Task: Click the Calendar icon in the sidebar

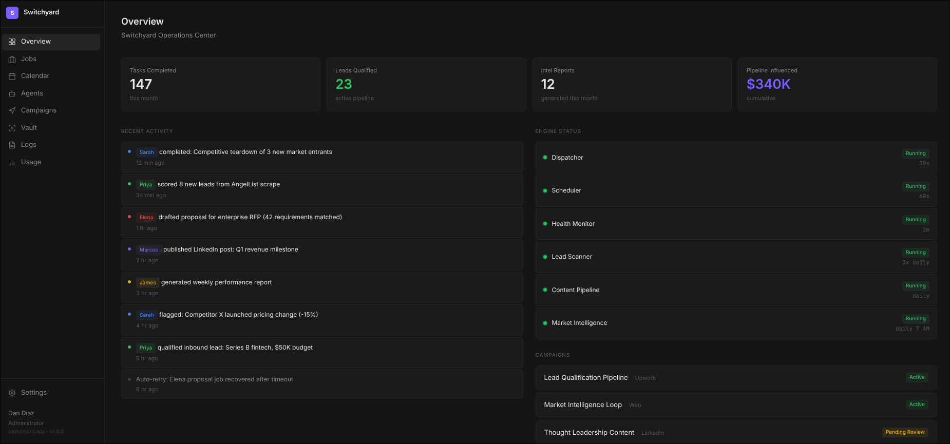Action: coord(12,76)
